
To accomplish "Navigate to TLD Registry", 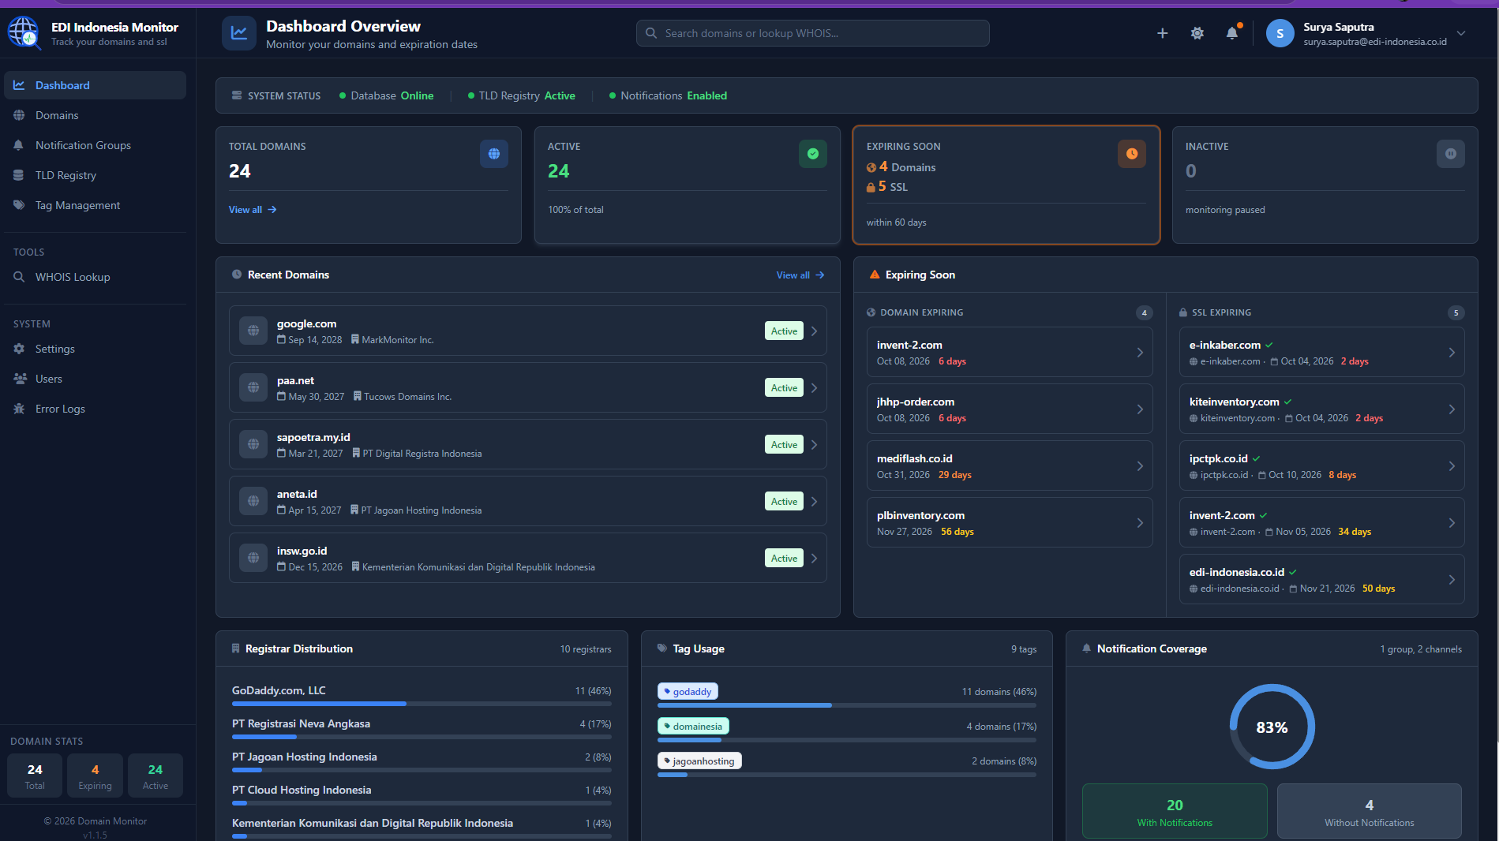I will click(x=96, y=175).
